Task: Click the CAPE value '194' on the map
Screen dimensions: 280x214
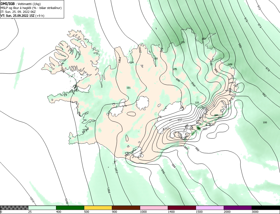Action: click(216, 115)
